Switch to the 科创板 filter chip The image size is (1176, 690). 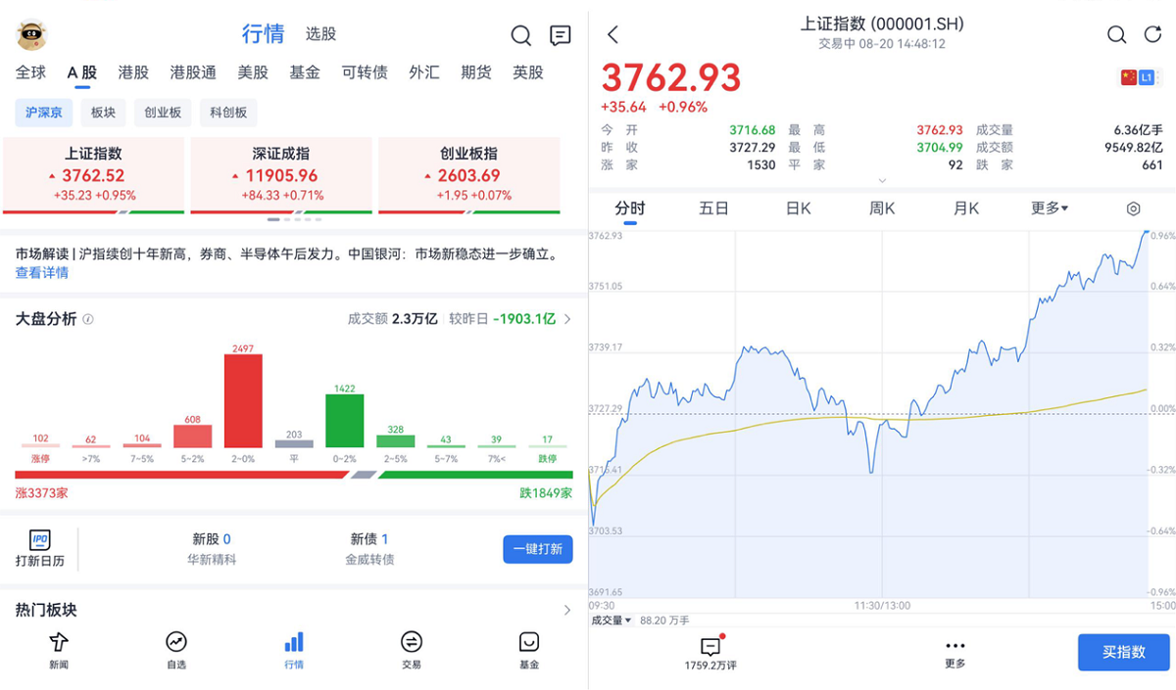(x=228, y=113)
